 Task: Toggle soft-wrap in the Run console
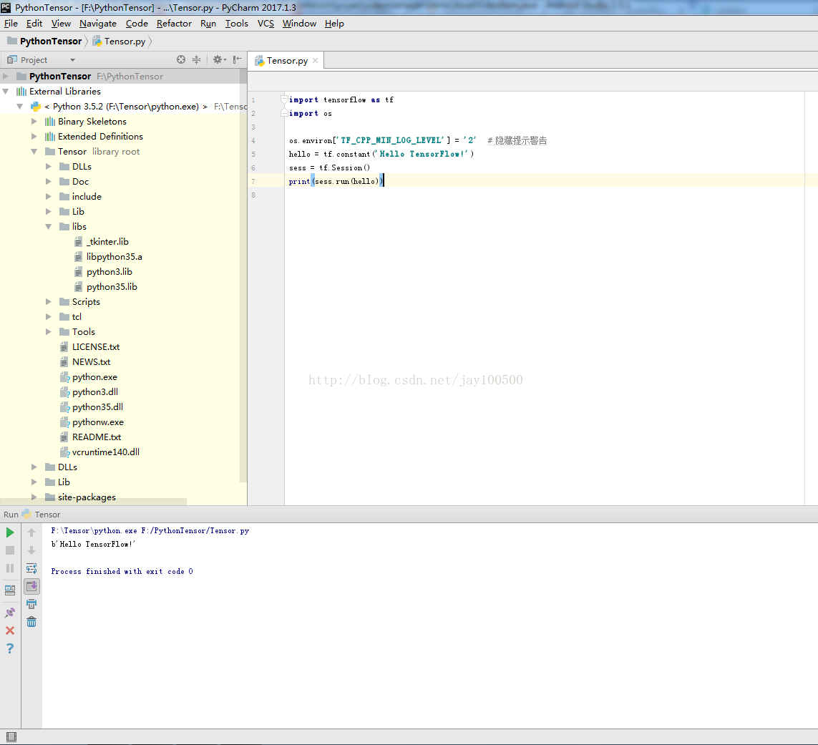point(31,568)
